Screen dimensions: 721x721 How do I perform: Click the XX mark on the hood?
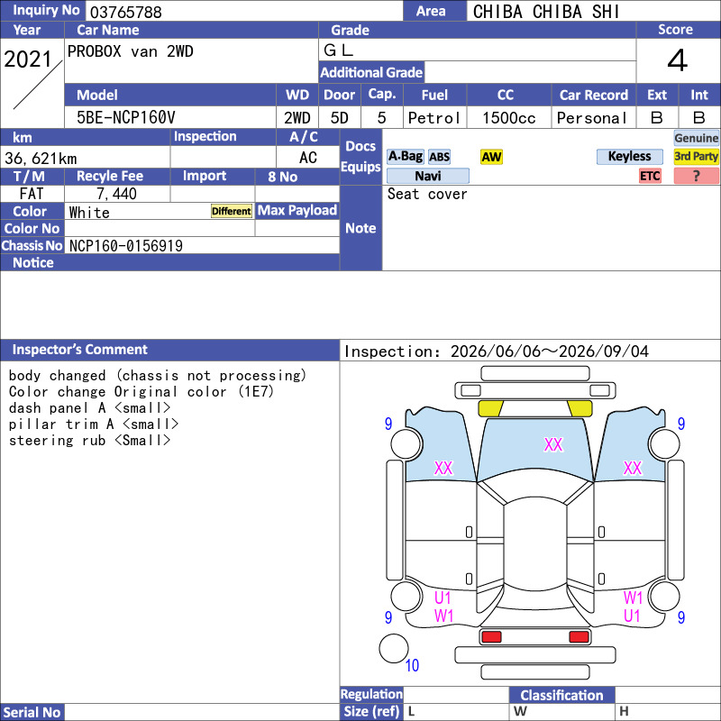[x=553, y=444]
